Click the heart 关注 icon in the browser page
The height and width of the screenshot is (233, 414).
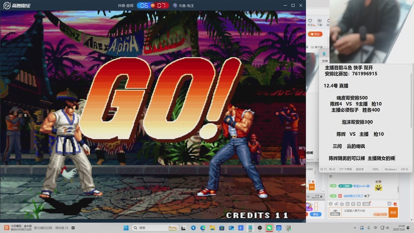(x=310, y=22)
